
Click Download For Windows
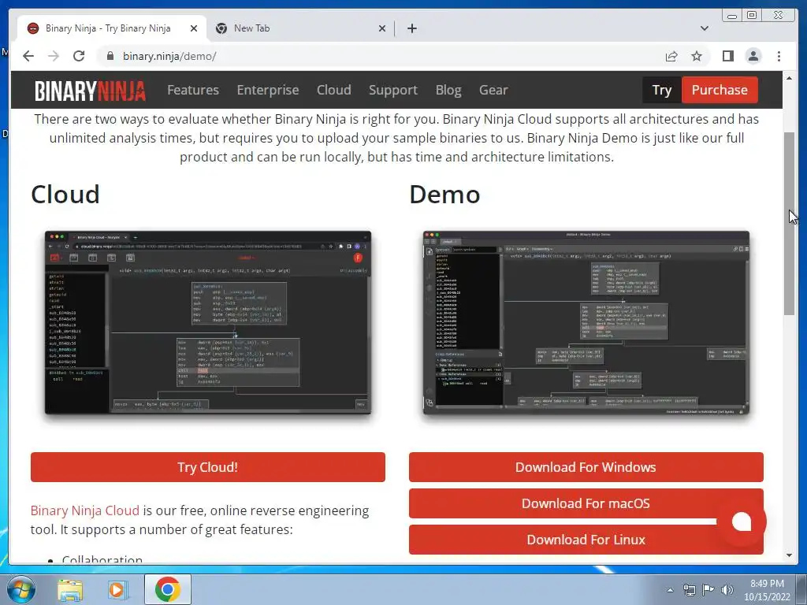pyautogui.click(x=586, y=467)
